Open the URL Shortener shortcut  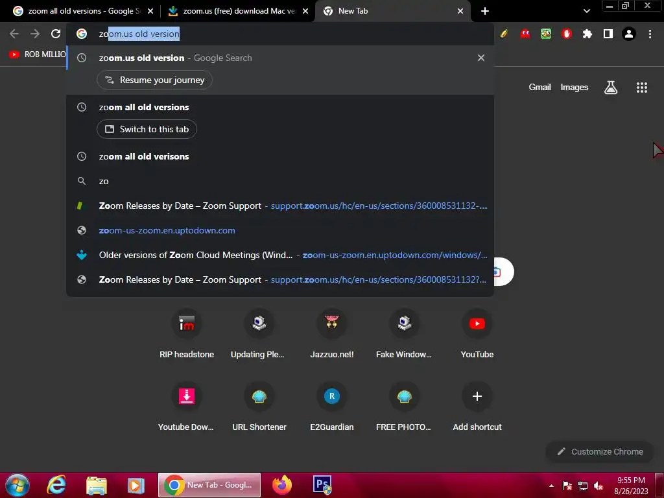259,407
